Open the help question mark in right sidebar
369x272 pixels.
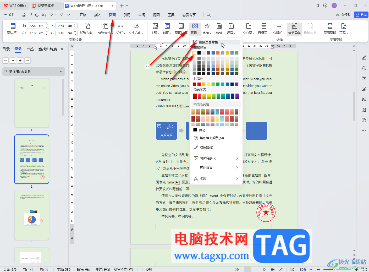click(x=364, y=120)
